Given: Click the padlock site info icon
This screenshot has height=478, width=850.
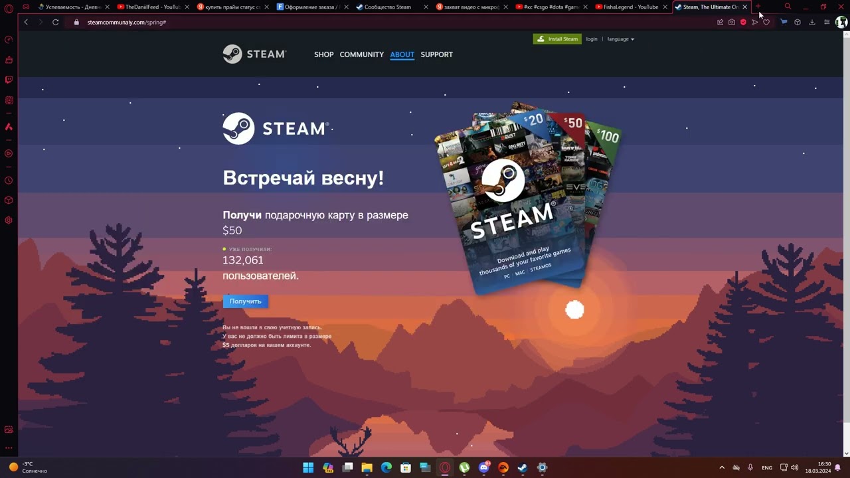Looking at the screenshot, I should (76, 22).
